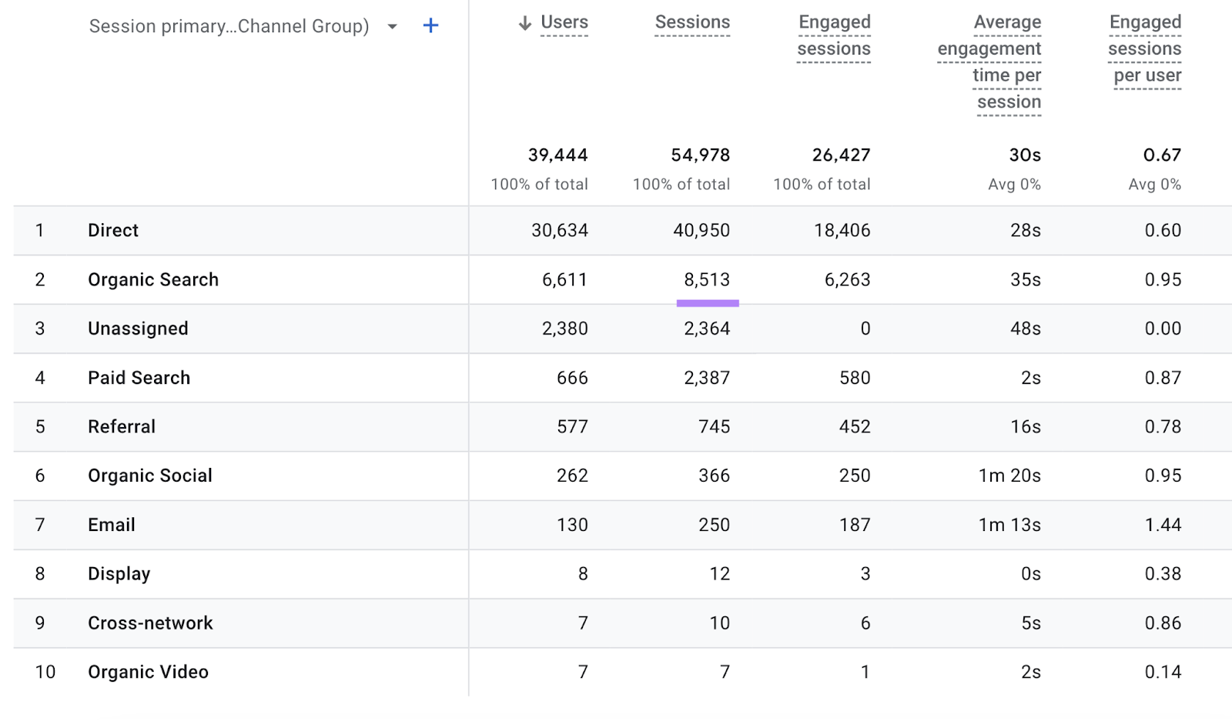Select the Direct channel row
The height and width of the screenshot is (721, 1232).
click(x=112, y=230)
